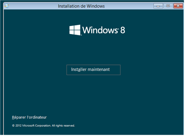
Task: Open the system menu from the title bar icon
Action: 7,6
